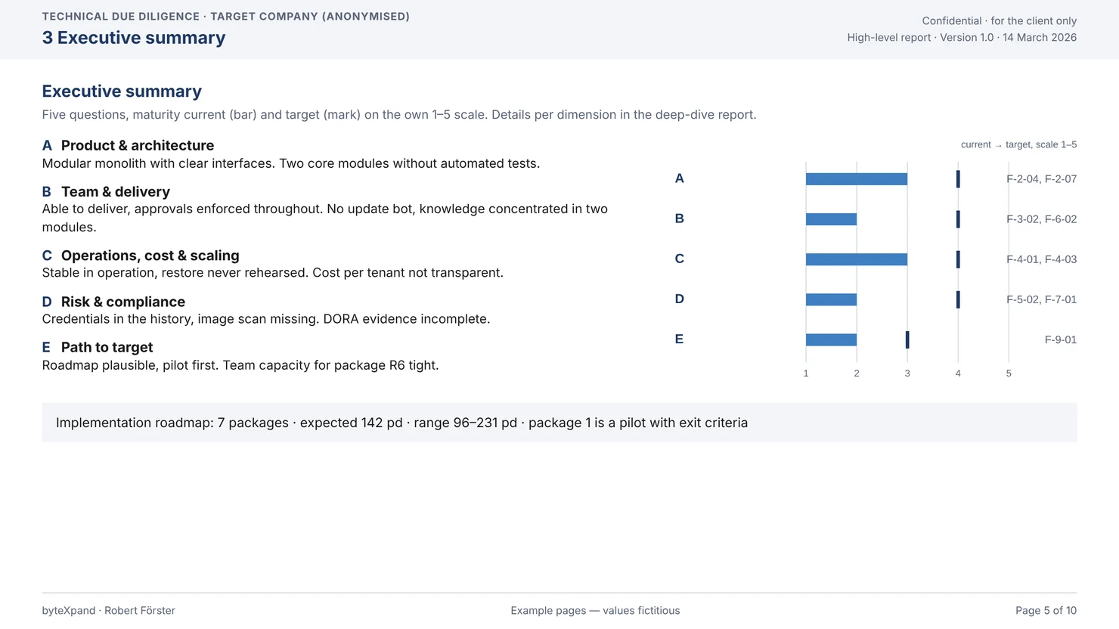This screenshot has width=1119, height=629.
Task: Click the blue current-maturity bar beside "F-3-02, F-6-02"
Action: tap(831, 219)
